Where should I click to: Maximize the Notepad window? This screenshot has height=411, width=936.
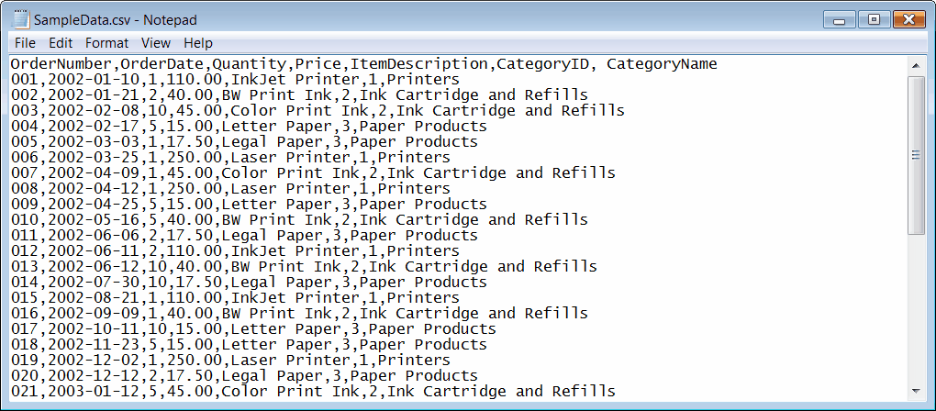click(x=874, y=20)
